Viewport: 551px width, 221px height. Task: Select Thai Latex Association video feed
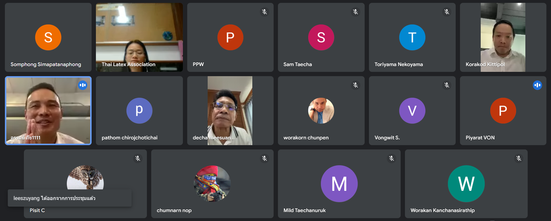pos(139,37)
